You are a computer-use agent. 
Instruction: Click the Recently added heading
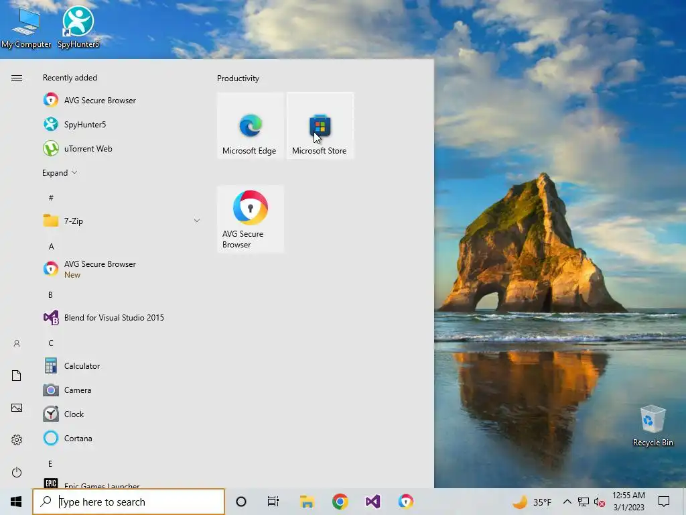(70, 78)
